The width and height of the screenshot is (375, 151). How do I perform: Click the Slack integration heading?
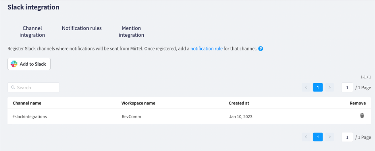[33, 7]
